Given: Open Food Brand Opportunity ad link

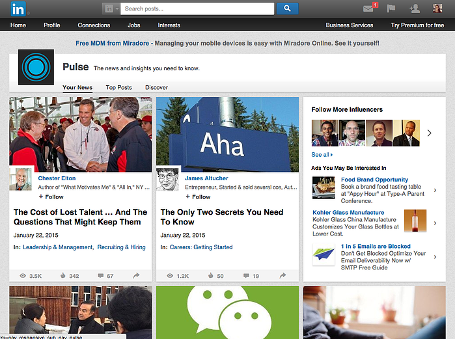Looking at the screenshot, I should tap(374, 180).
